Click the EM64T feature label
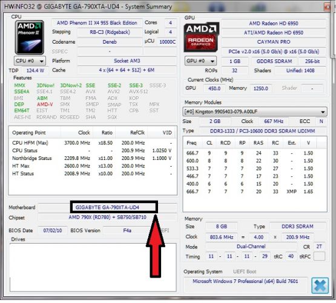The height and width of the screenshot is (303, 336). [22, 111]
